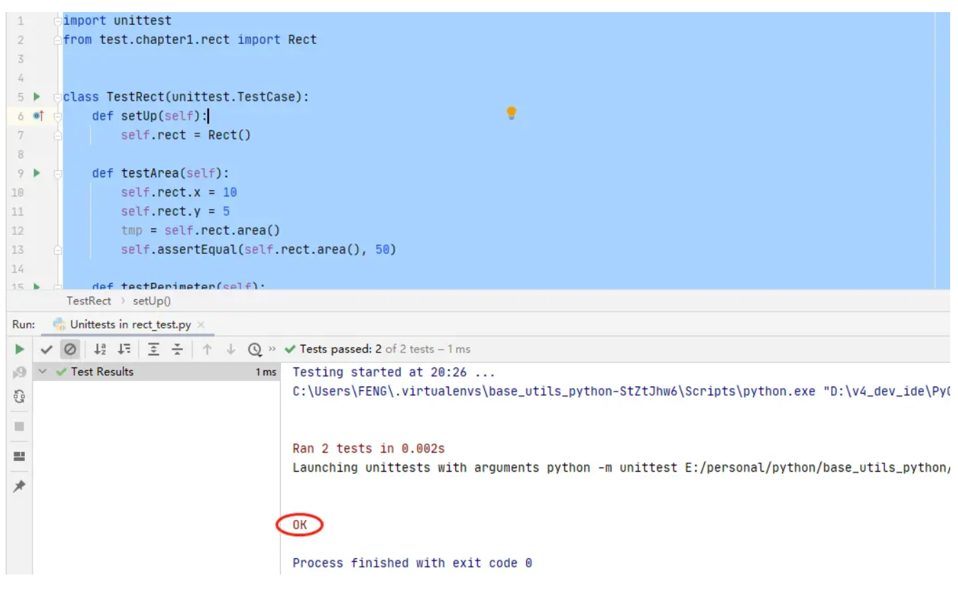The image size is (958, 610).
Task: Run testArea from line 9 gutter icon
Action: pyautogui.click(x=37, y=173)
